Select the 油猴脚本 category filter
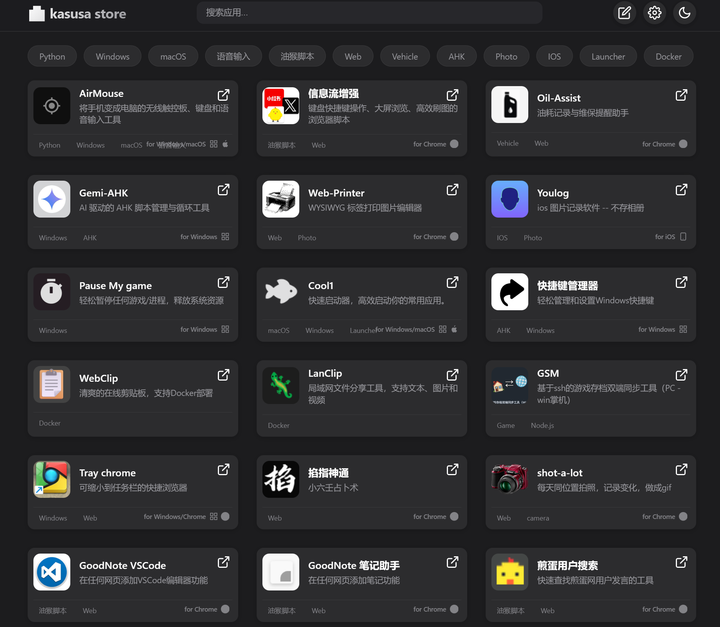The height and width of the screenshot is (627, 720). tap(297, 57)
